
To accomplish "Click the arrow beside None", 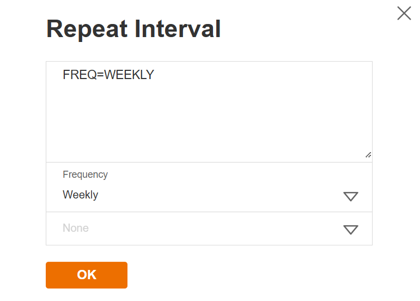I will [x=351, y=230].
